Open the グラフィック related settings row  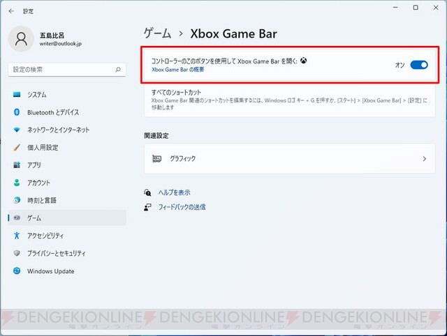tap(290, 159)
